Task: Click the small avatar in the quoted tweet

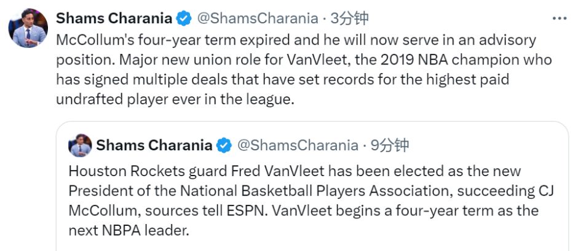Action: pos(80,145)
